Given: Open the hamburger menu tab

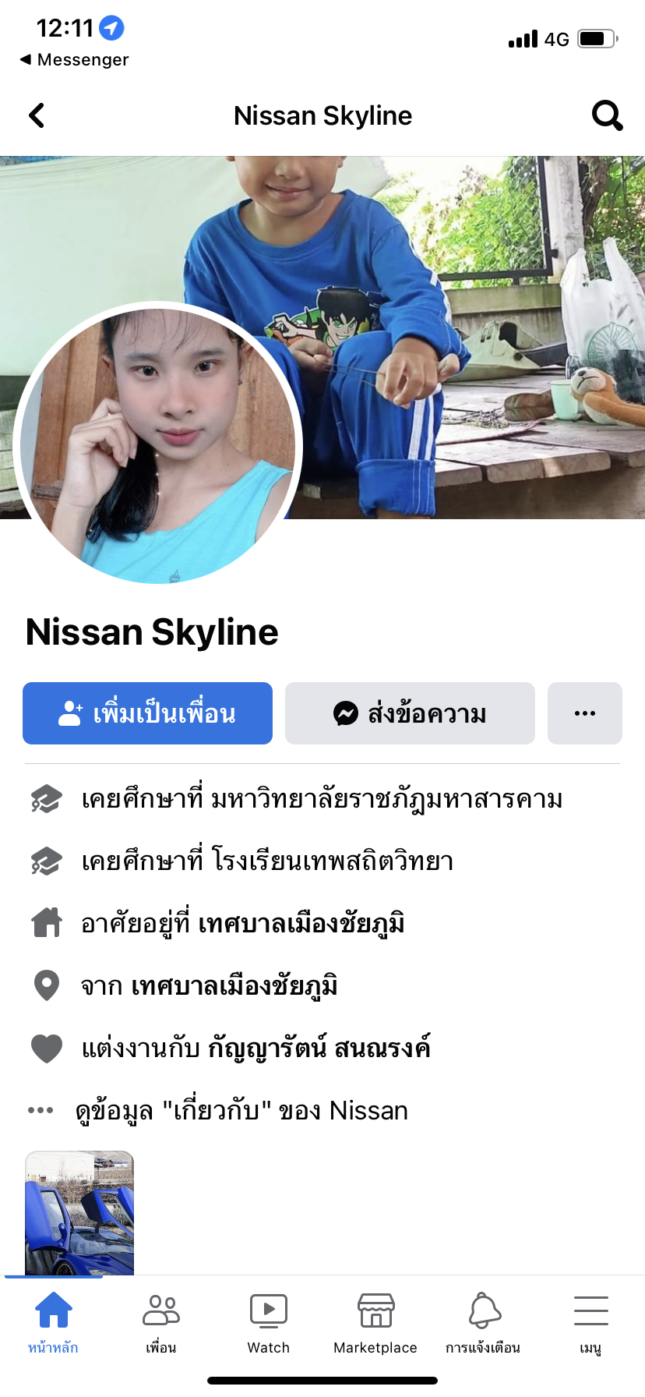Looking at the screenshot, I should tap(590, 1322).
